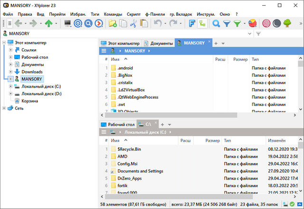Click the scissors Cut icon
304x209 pixels.
[x=133, y=23]
